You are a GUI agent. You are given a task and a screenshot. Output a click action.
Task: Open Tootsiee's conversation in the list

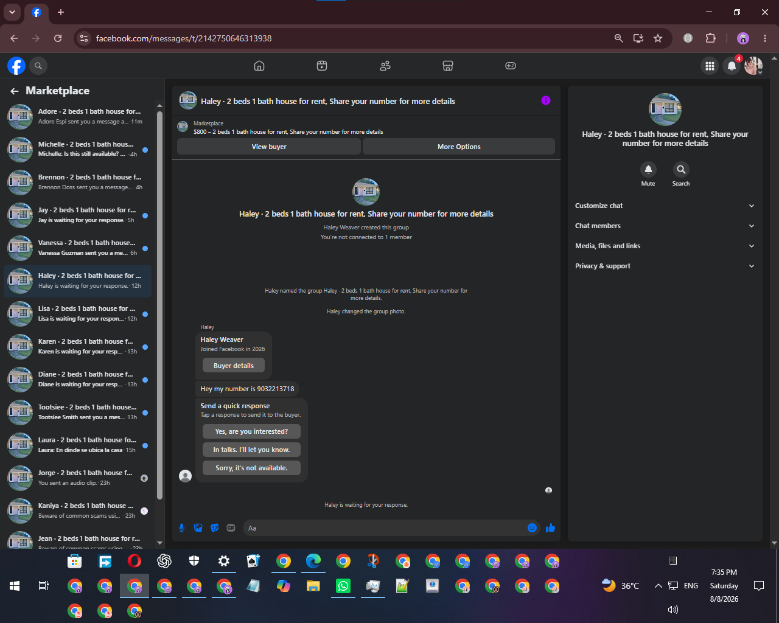coord(78,412)
